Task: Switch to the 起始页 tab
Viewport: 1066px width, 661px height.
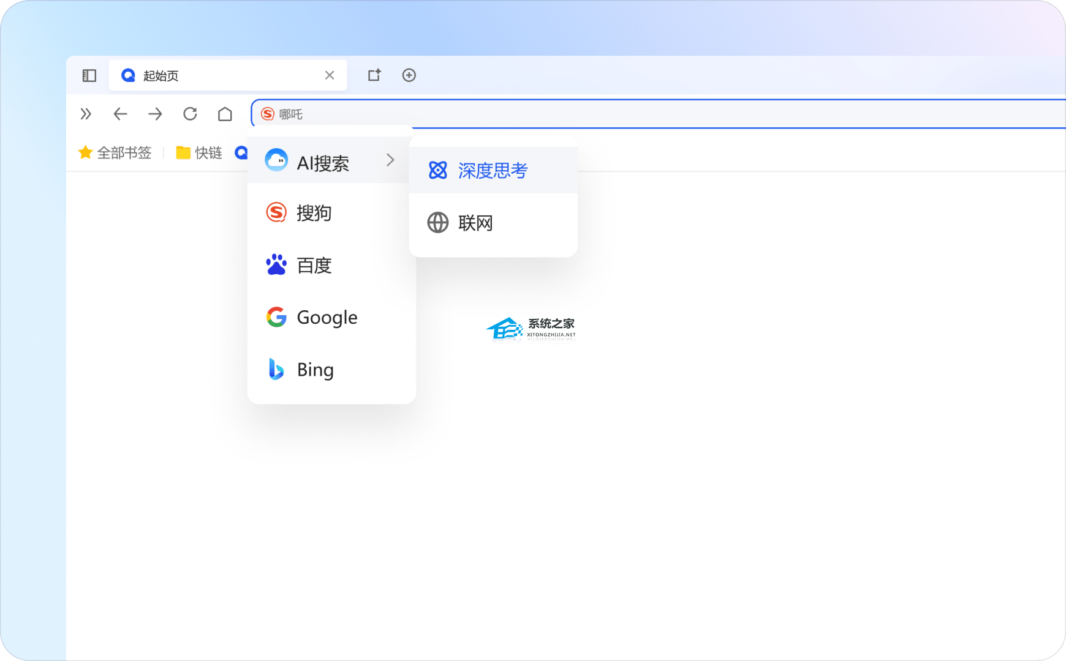Action: 228,75
